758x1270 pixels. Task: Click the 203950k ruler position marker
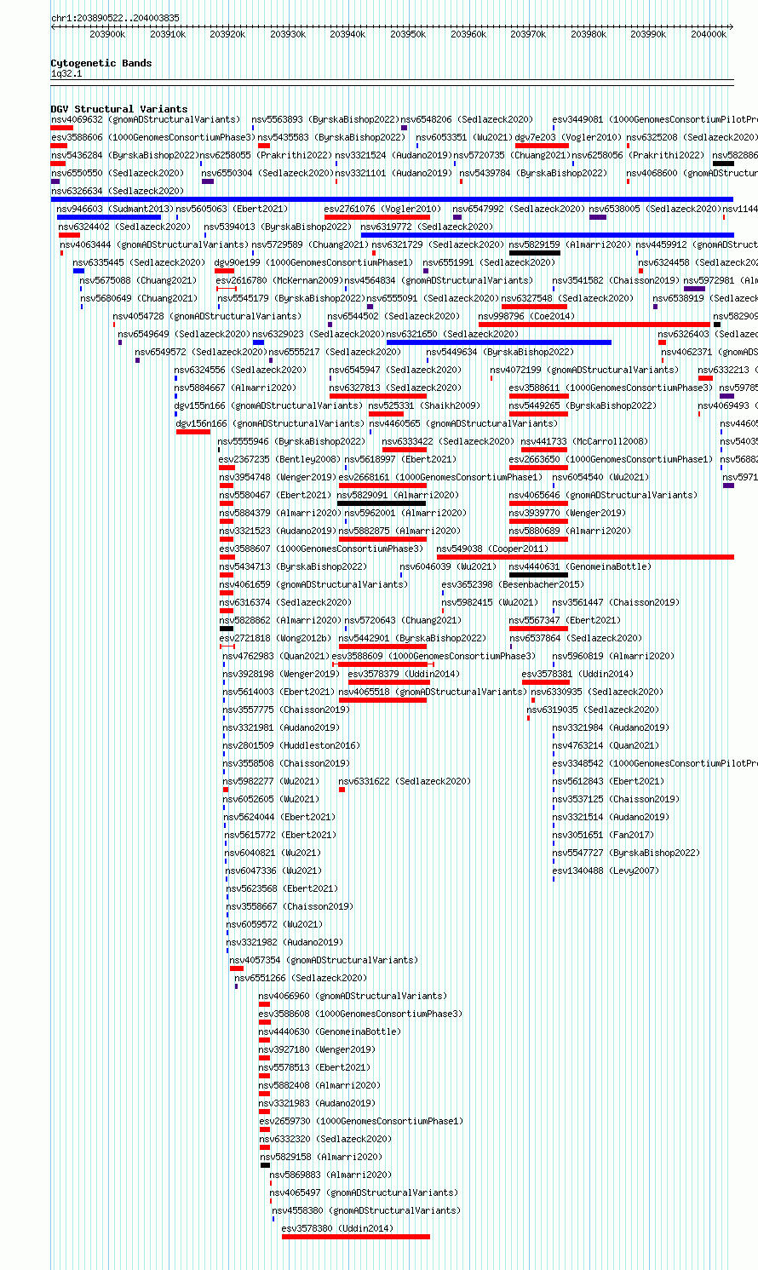click(408, 34)
